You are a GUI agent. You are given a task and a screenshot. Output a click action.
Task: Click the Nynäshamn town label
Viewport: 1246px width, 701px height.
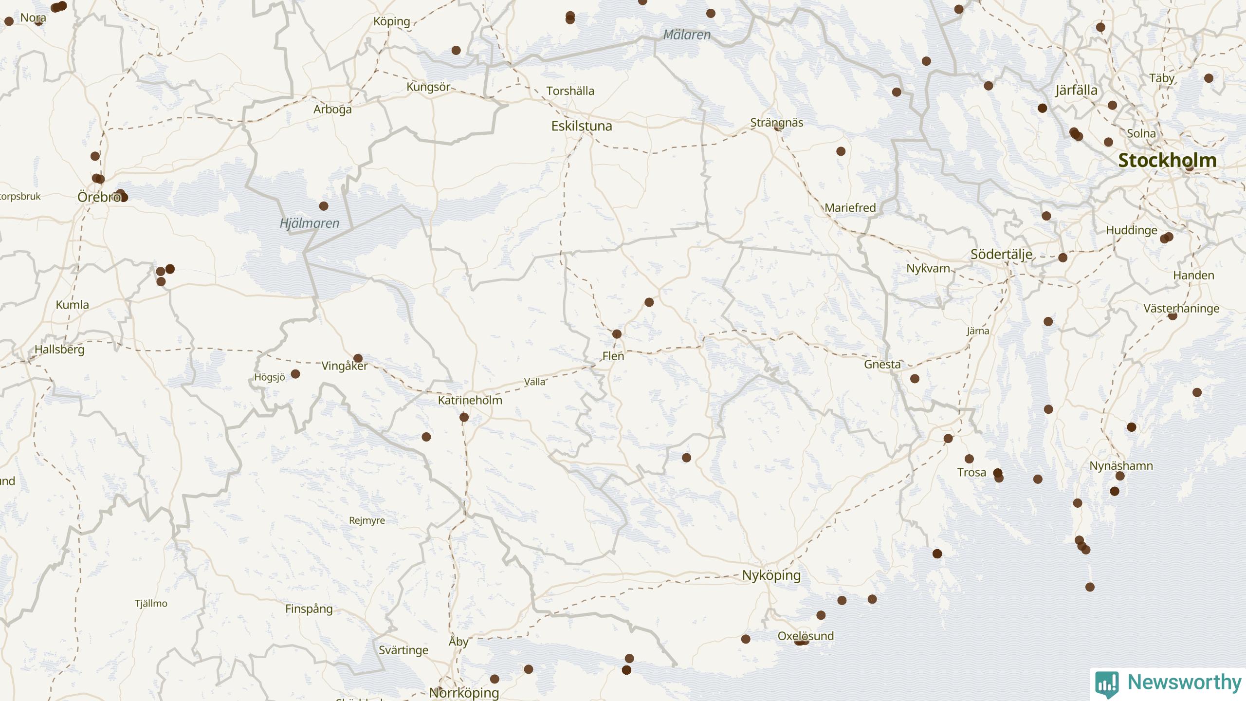(1121, 466)
